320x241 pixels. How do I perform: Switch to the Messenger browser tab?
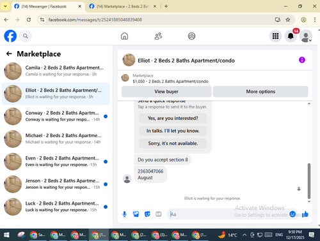[47, 6]
